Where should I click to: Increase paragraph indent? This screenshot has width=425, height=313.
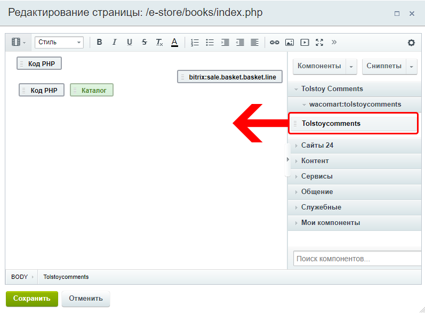[x=225, y=42]
